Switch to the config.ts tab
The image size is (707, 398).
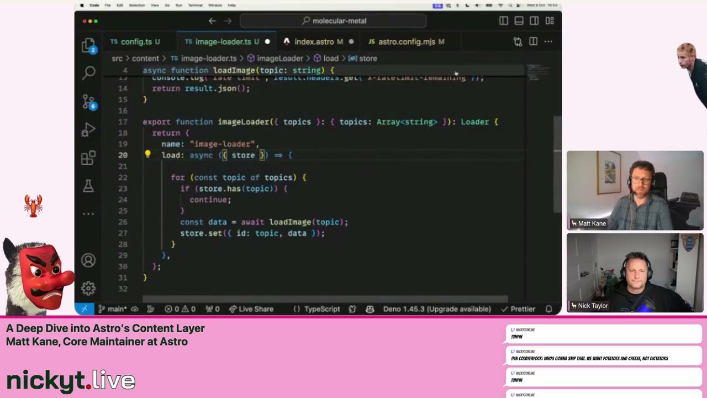pos(135,41)
